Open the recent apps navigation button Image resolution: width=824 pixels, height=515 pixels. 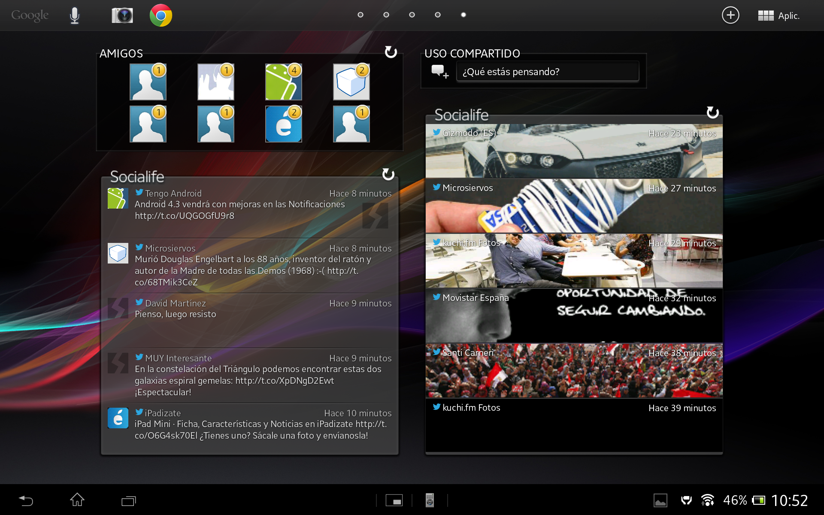click(128, 500)
